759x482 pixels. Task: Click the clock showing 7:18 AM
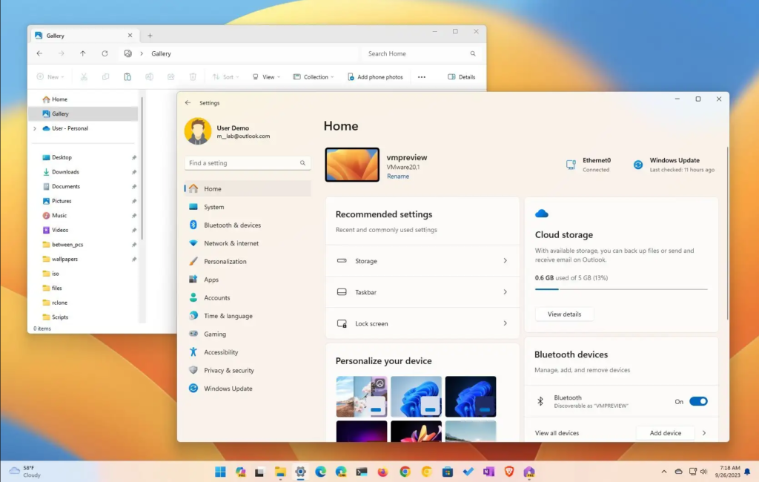[729, 472]
